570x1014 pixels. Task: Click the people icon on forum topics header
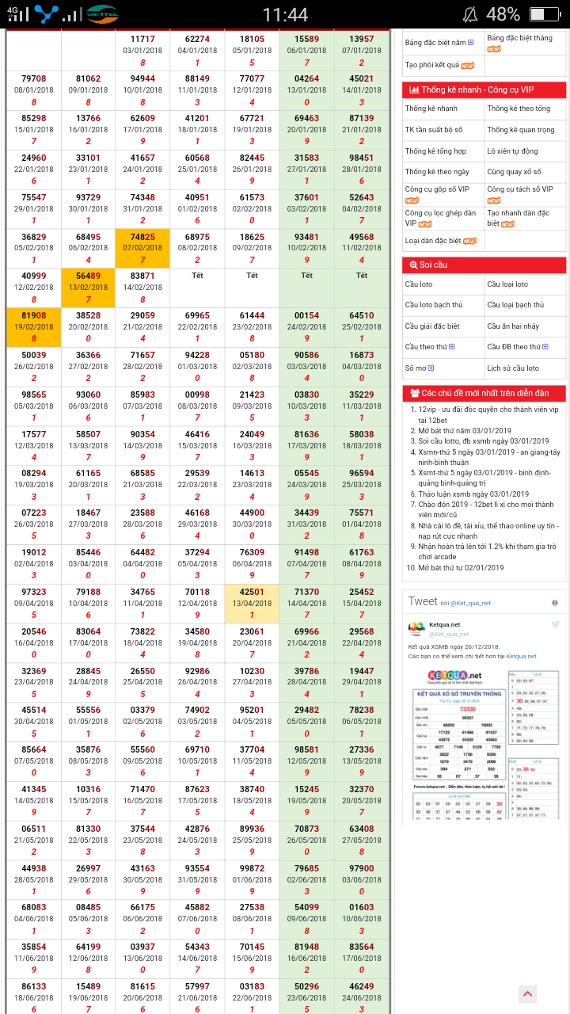pyautogui.click(x=414, y=393)
